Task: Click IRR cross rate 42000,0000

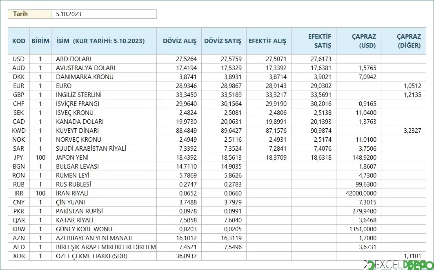Action: point(359,193)
